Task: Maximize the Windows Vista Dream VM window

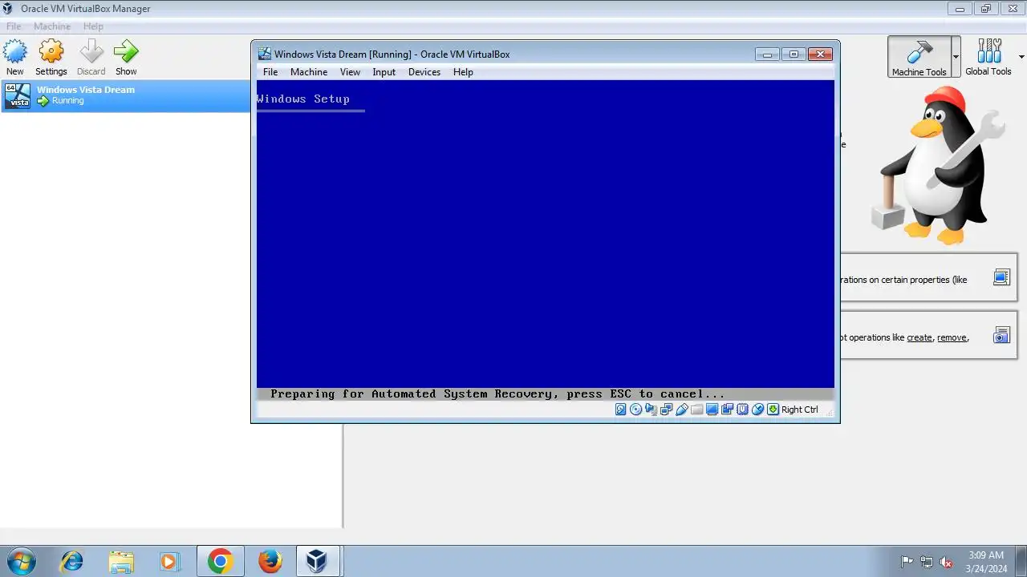Action: 794,54
